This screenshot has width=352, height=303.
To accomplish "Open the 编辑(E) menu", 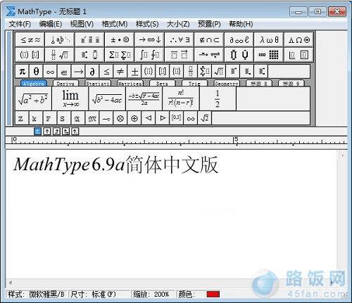I will (x=51, y=24).
